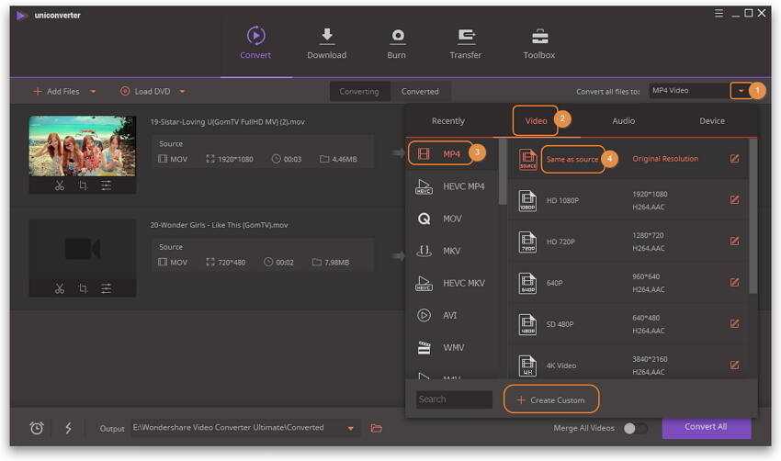Click the format Search field
This screenshot has width=781, height=461.
click(454, 399)
